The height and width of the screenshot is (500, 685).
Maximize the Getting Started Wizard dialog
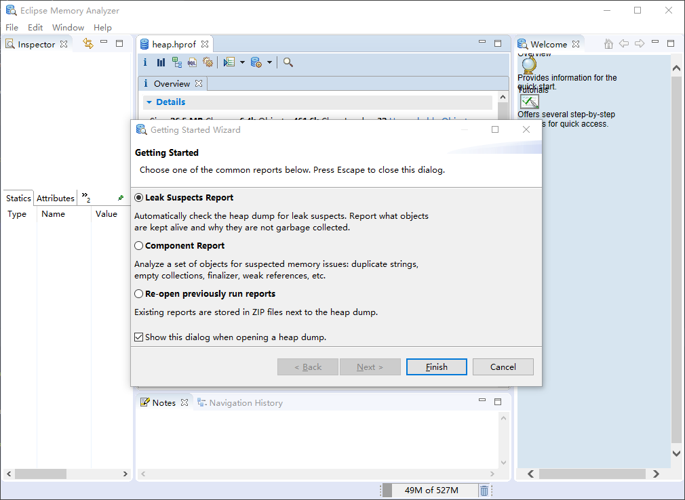495,129
